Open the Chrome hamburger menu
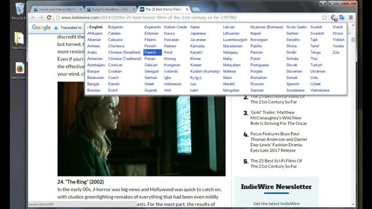The width and height of the screenshot is (372, 209). [x=351, y=17]
